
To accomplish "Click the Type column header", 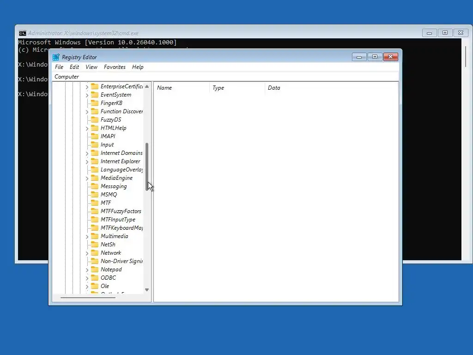I will (237, 88).
